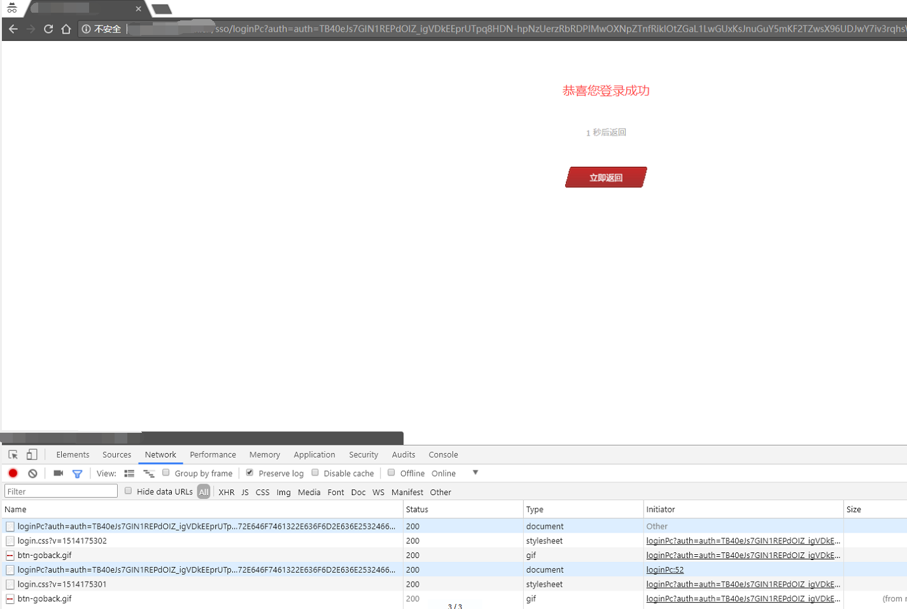The height and width of the screenshot is (609, 907).
Task: Sort by the Size column header
Action: (x=875, y=509)
